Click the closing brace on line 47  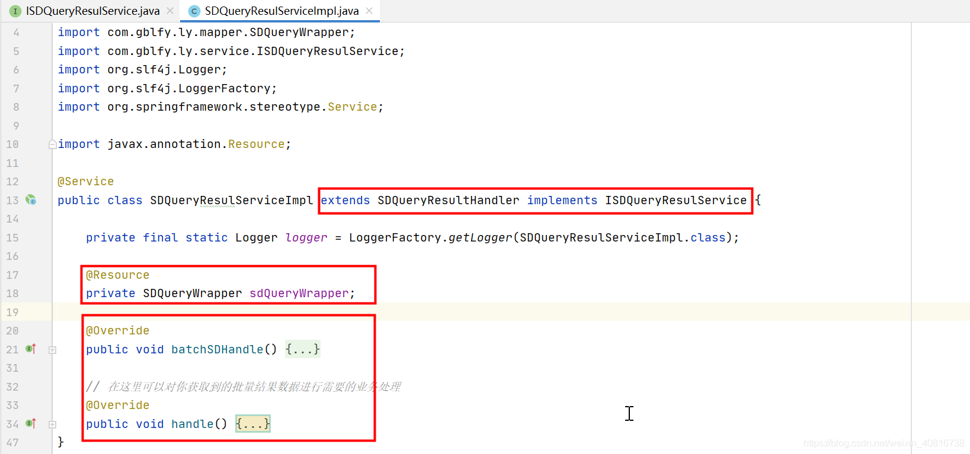(60, 442)
